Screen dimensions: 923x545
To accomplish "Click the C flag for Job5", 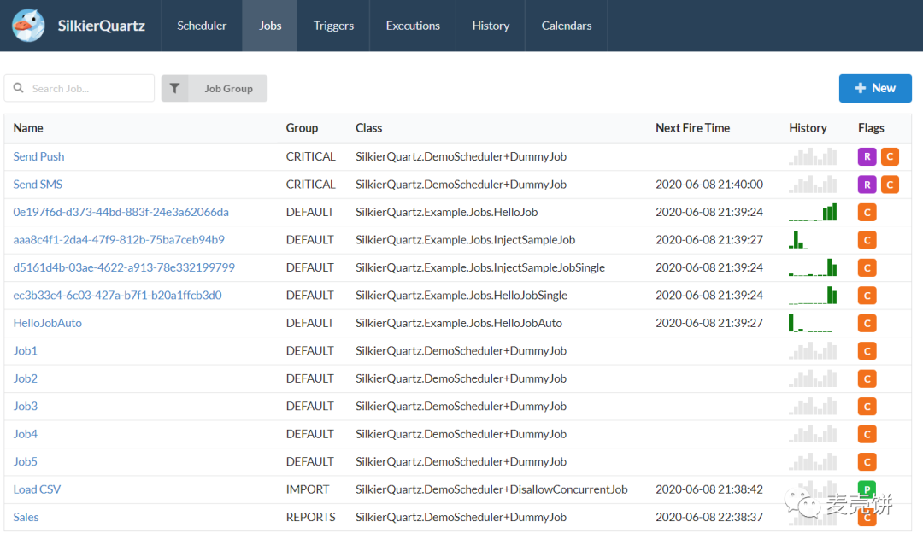I will click(x=867, y=461).
